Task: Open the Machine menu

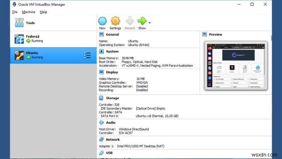Action: tap(29, 12)
